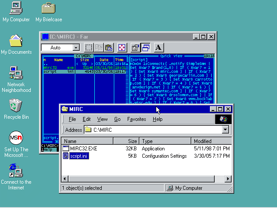Open the My Documents desktop icon
The width and height of the screenshot is (277, 208).
point(16,44)
